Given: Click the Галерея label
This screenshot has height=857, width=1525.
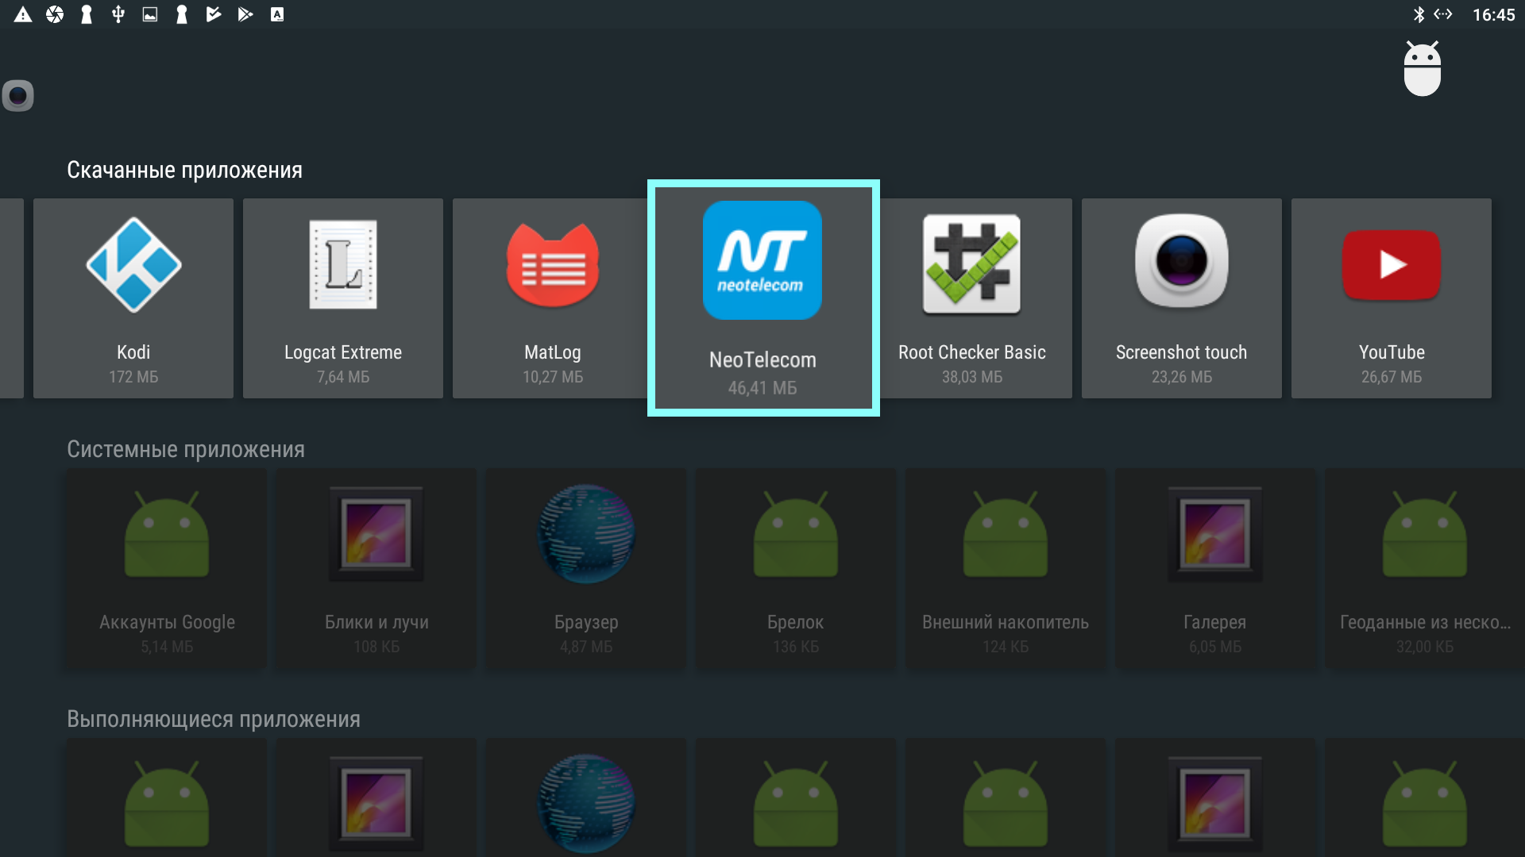Looking at the screenshot, I should pyautogui.click(x=1215, y=622).
